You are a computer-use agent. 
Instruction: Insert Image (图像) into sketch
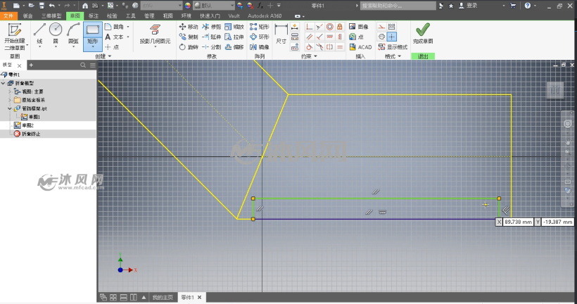[x=359, y=27]
